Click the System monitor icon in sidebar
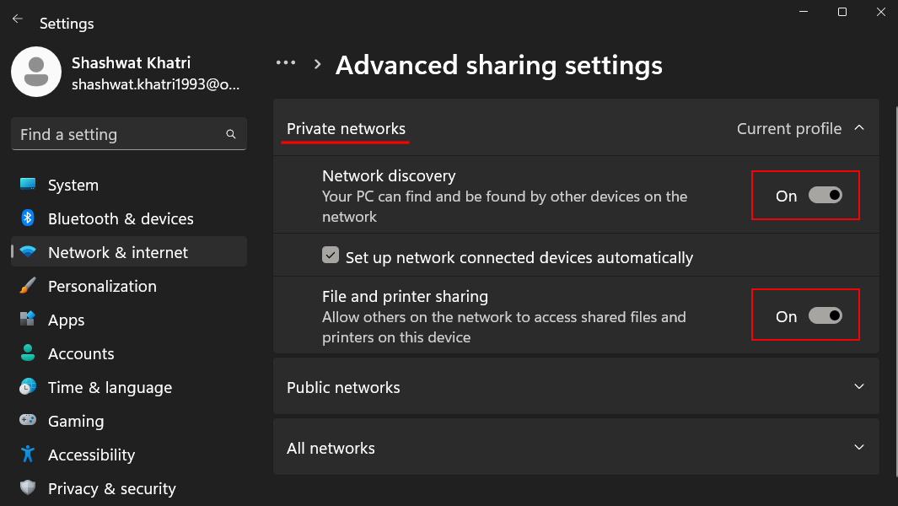This screenshot has height=506, width=898. tap(28, 185)
